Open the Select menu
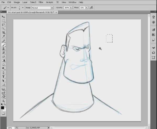This screenshot has width=157, height=129. click(x=33, y=2)
